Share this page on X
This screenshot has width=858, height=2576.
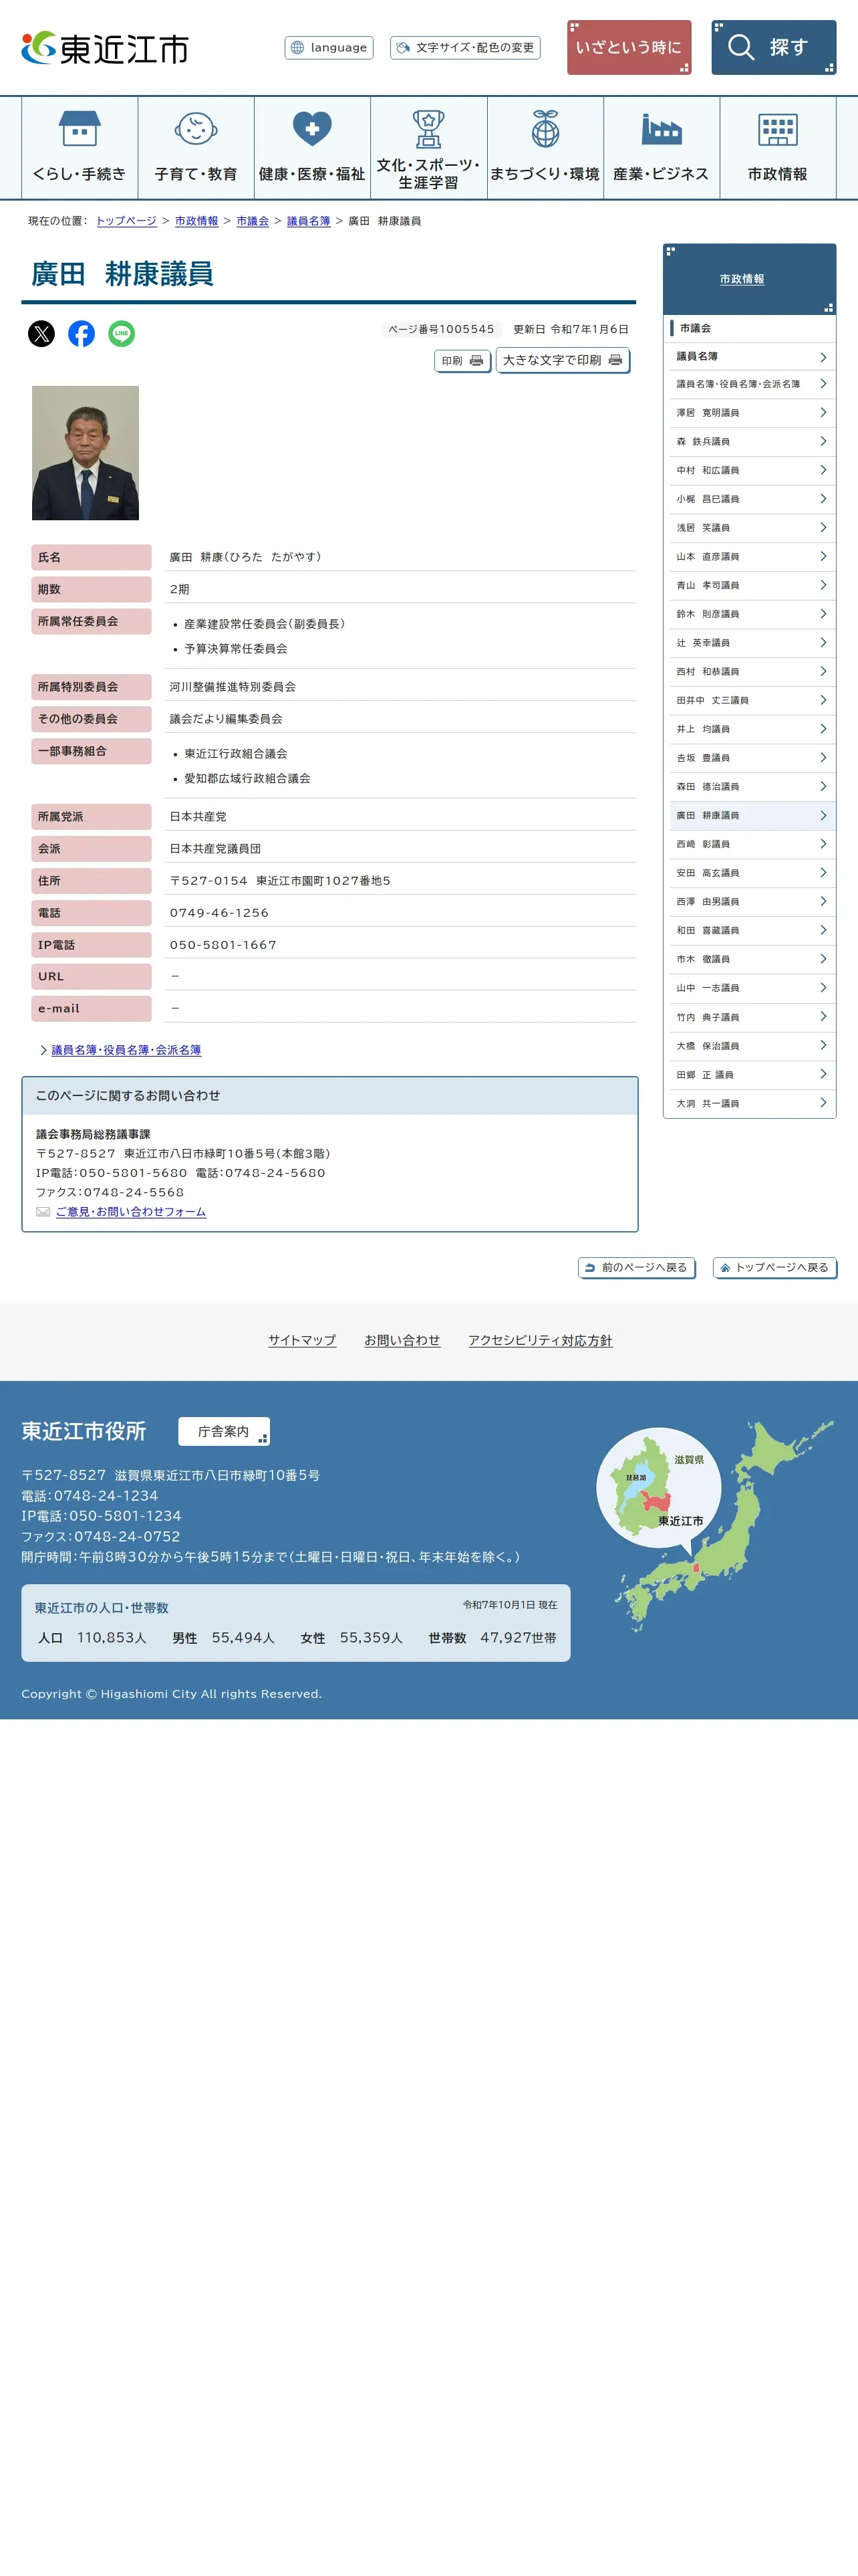point(41,333)
